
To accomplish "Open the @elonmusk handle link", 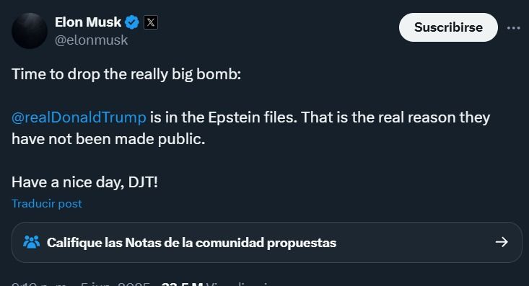I will tap(92, 40).
